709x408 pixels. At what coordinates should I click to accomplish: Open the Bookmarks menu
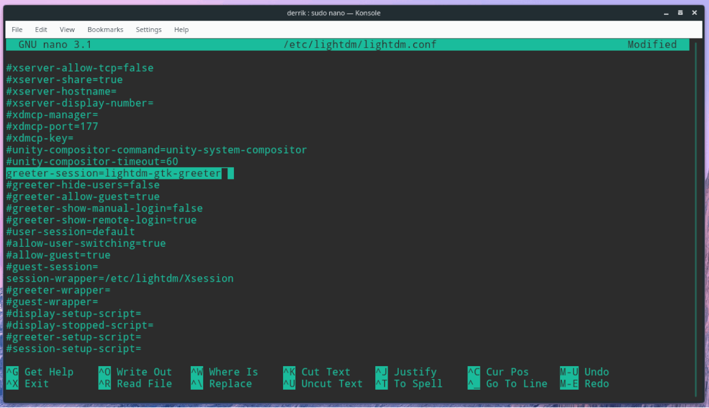point(105,30)
